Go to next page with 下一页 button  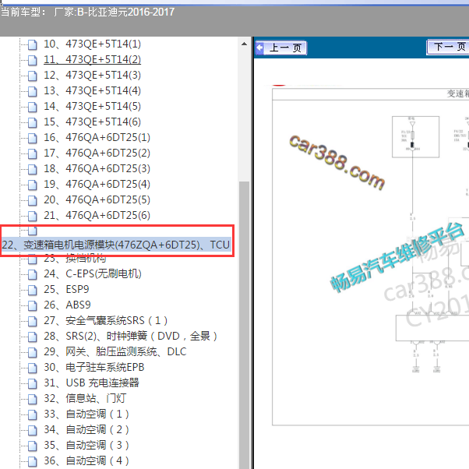(448, 47)
